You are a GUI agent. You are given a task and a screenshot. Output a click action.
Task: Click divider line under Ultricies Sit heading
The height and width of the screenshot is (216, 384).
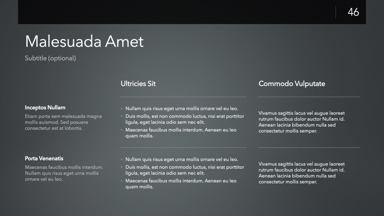[183, 97]
